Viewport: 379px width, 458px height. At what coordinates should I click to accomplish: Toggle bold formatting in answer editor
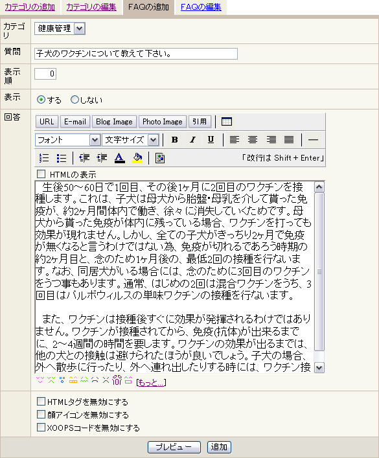pos(175,140)
